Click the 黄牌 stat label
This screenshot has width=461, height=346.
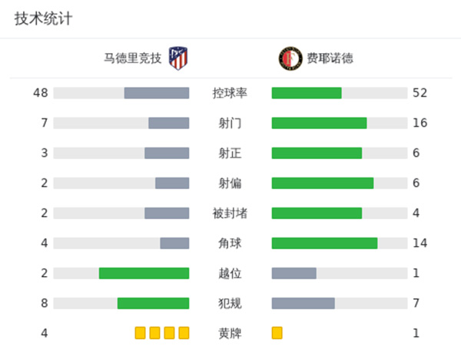tap(230, 333)
